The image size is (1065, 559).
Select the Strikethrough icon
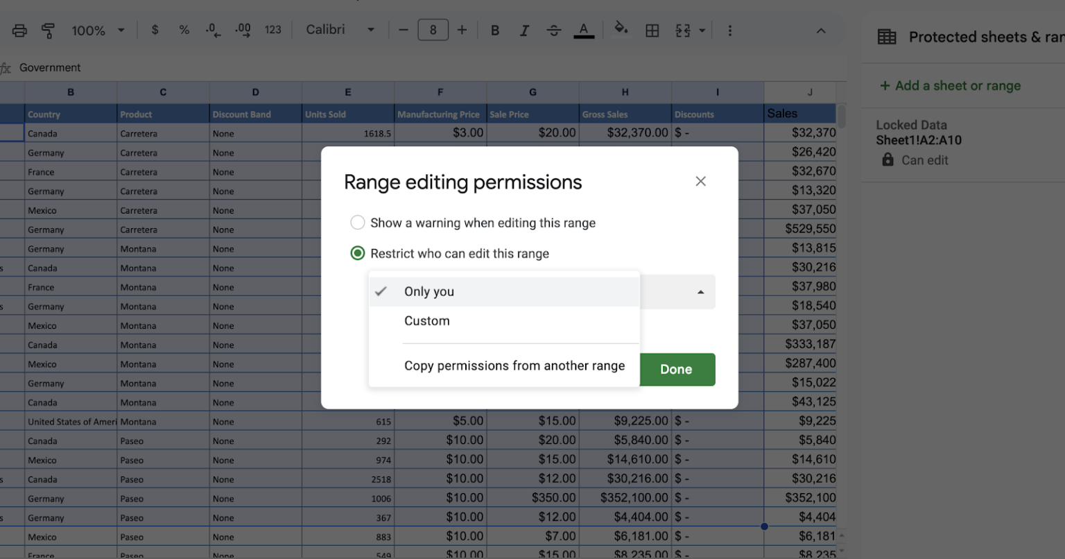pyautogui.click(x=553, y=30)
